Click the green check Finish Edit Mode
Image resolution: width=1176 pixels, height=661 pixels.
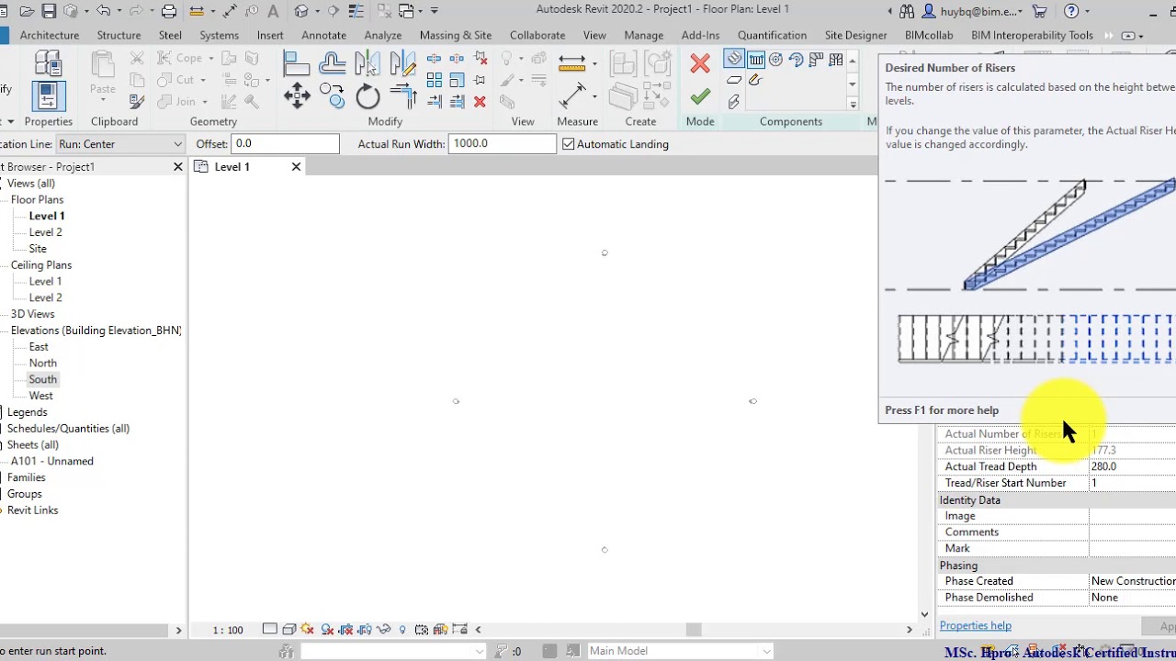tap(700, 96)
